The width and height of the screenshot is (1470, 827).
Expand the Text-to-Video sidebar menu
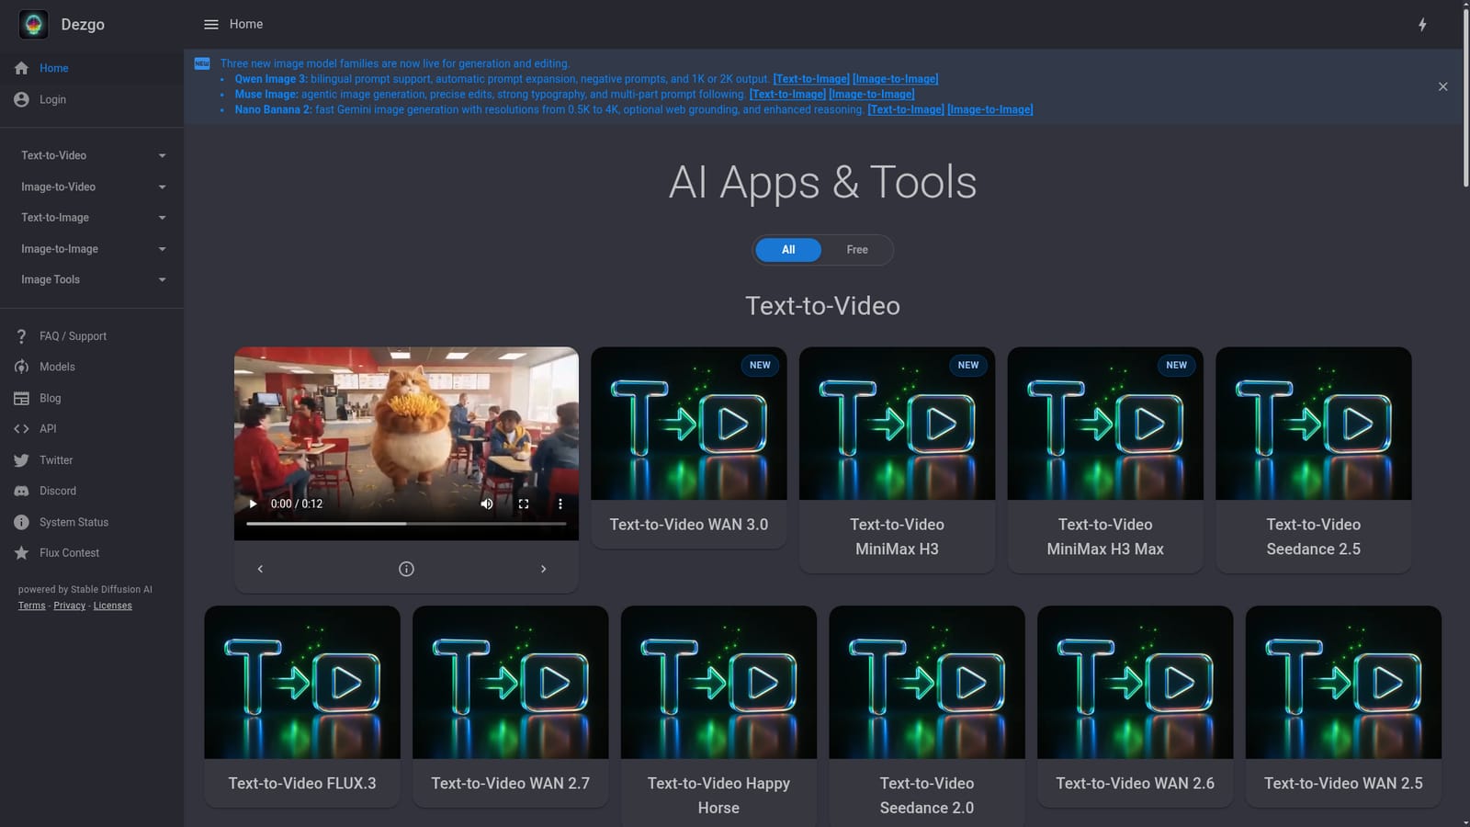point(92,155)
